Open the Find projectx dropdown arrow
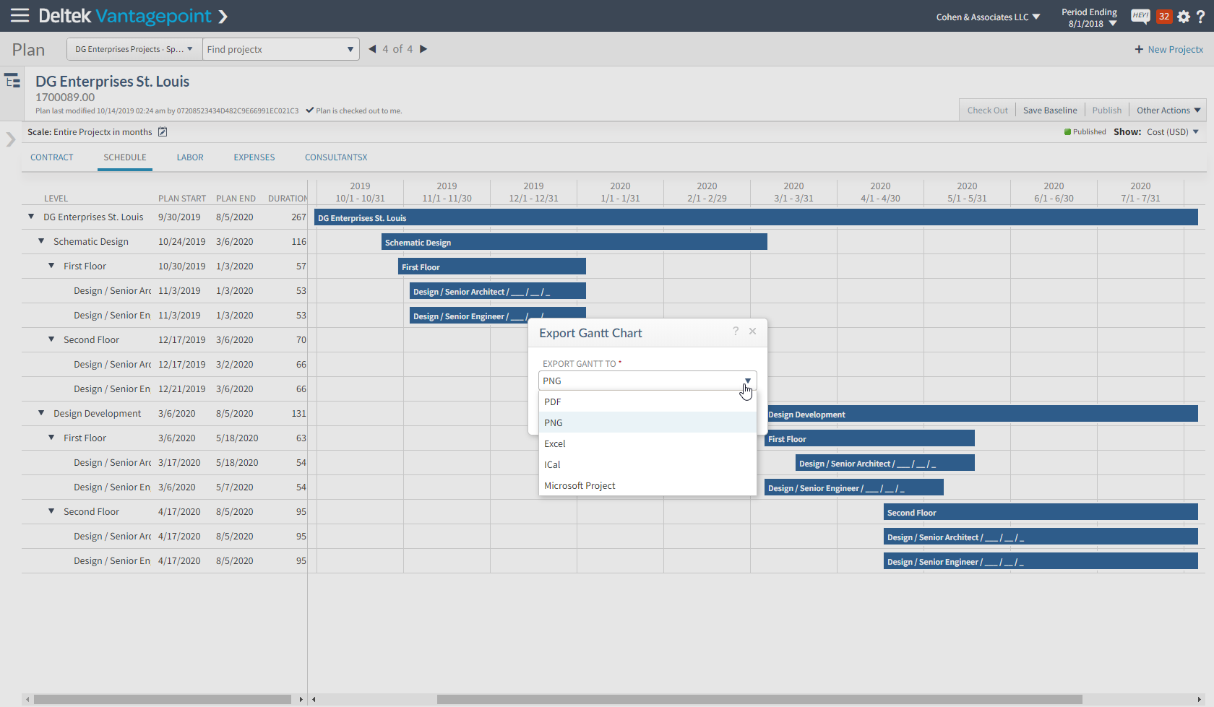 click(350, 49)
